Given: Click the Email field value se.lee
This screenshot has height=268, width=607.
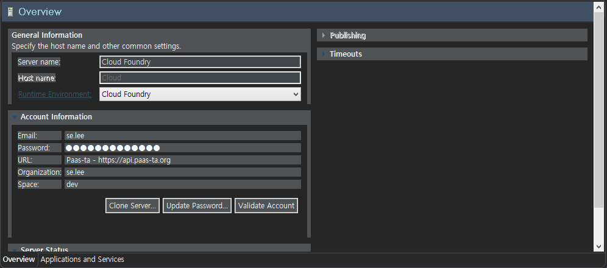Looking at the screenshot, I should (x=183, y=136).
